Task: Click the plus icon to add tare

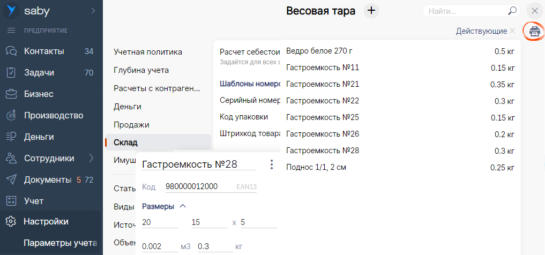Action: pos(371,11)
